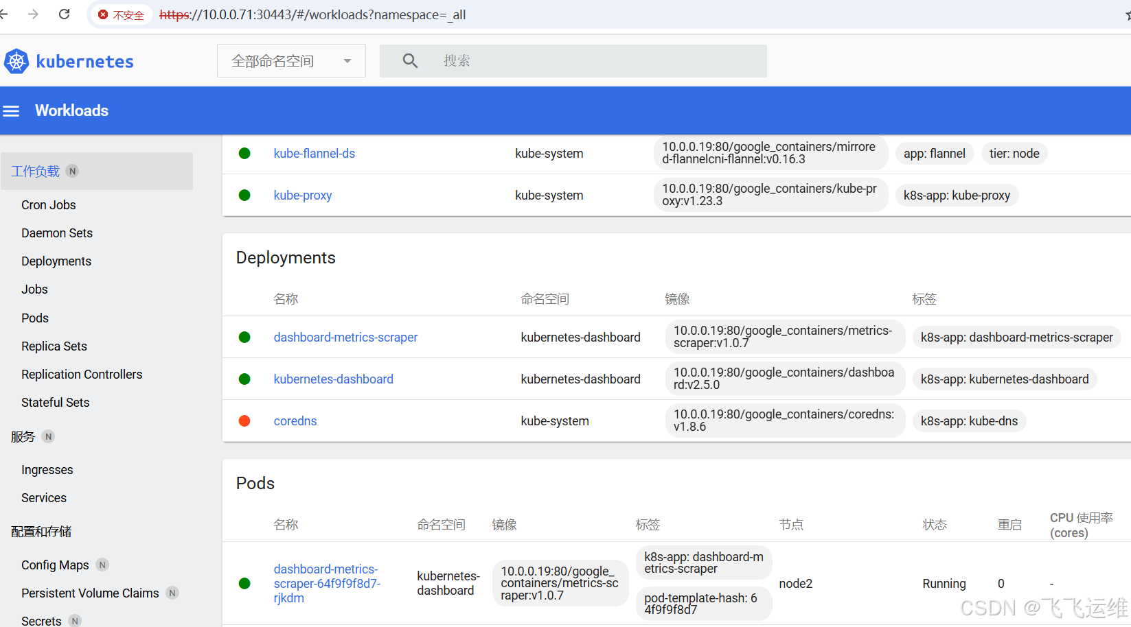Click the insecure connection warning badge
The height and width of the screenshot is (627, 1131).
point(121,15)
